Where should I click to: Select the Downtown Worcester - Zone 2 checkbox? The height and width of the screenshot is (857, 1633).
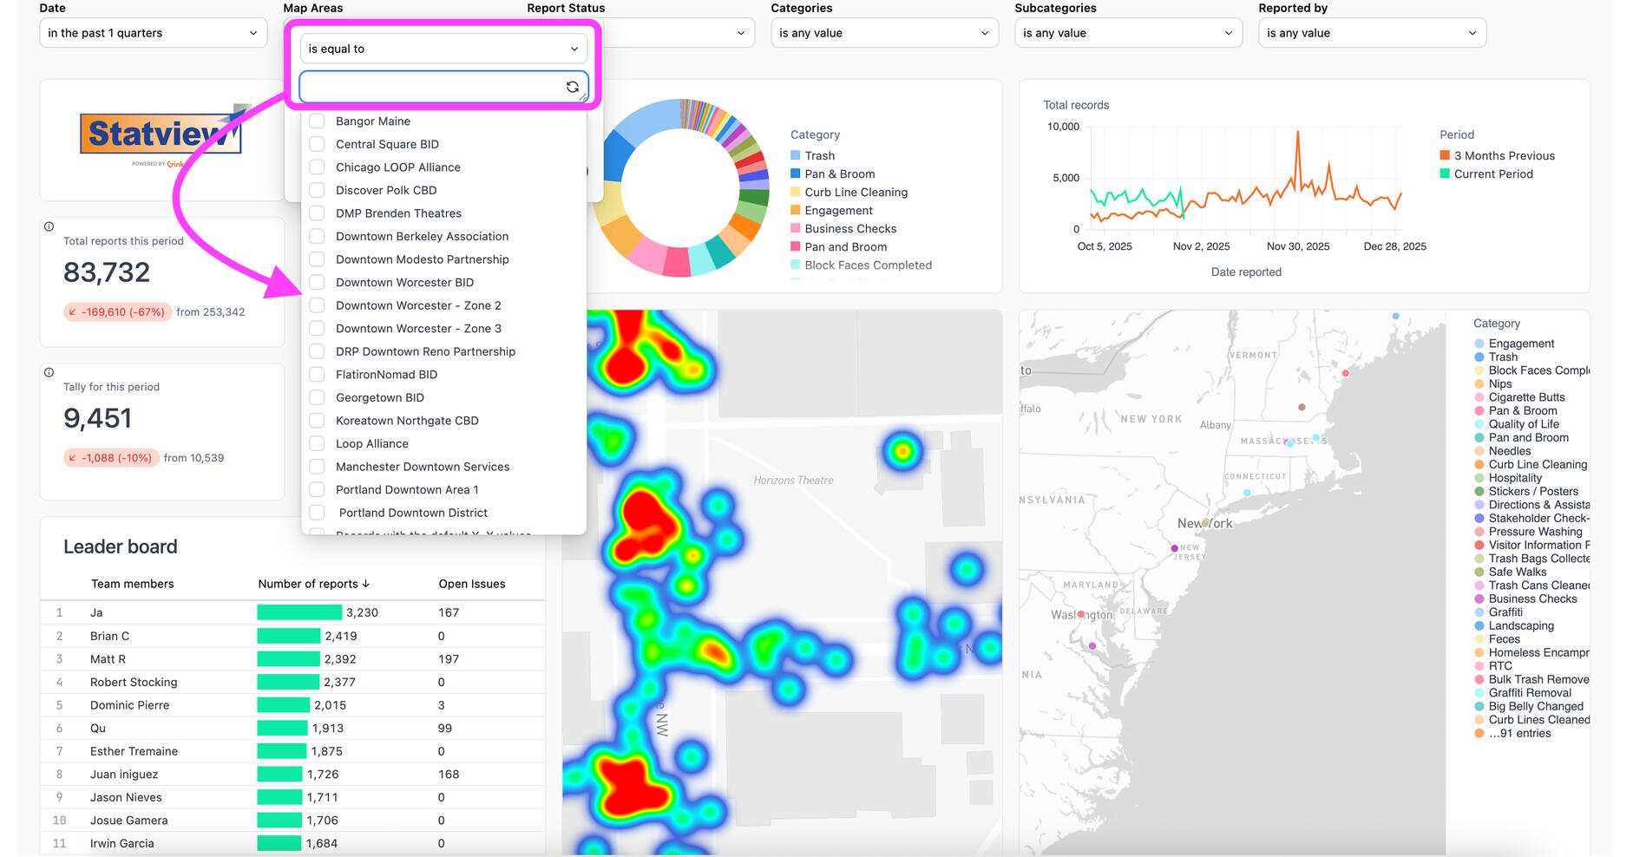[x=318, y=305]
